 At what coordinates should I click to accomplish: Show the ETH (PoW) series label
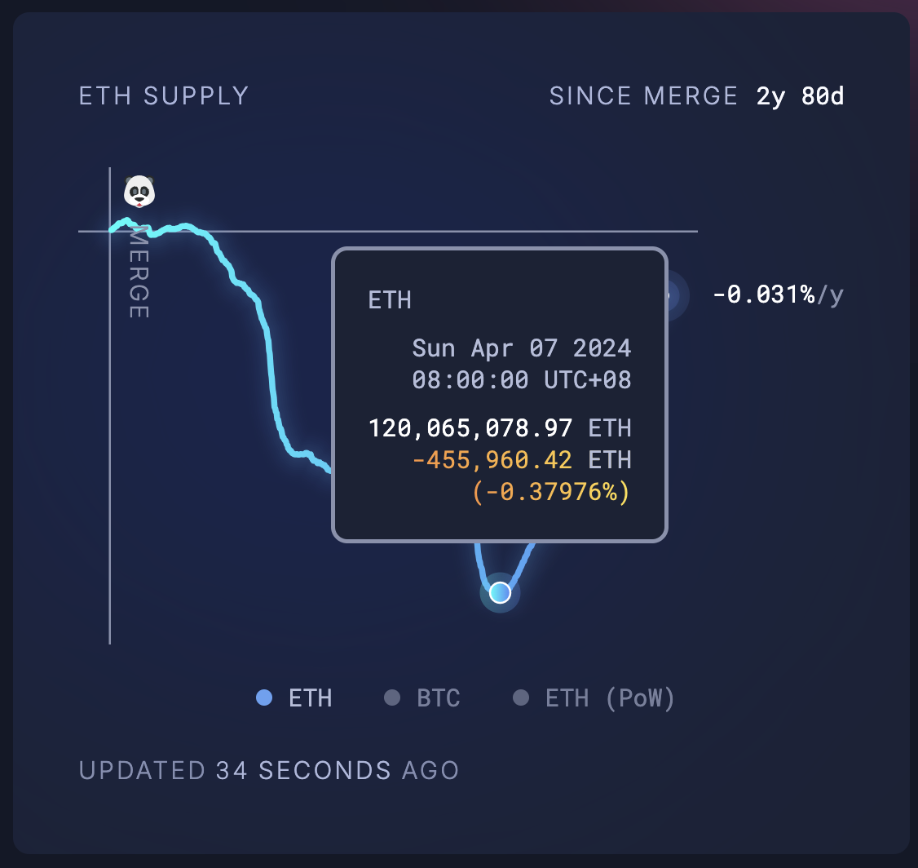click(610, 699)
